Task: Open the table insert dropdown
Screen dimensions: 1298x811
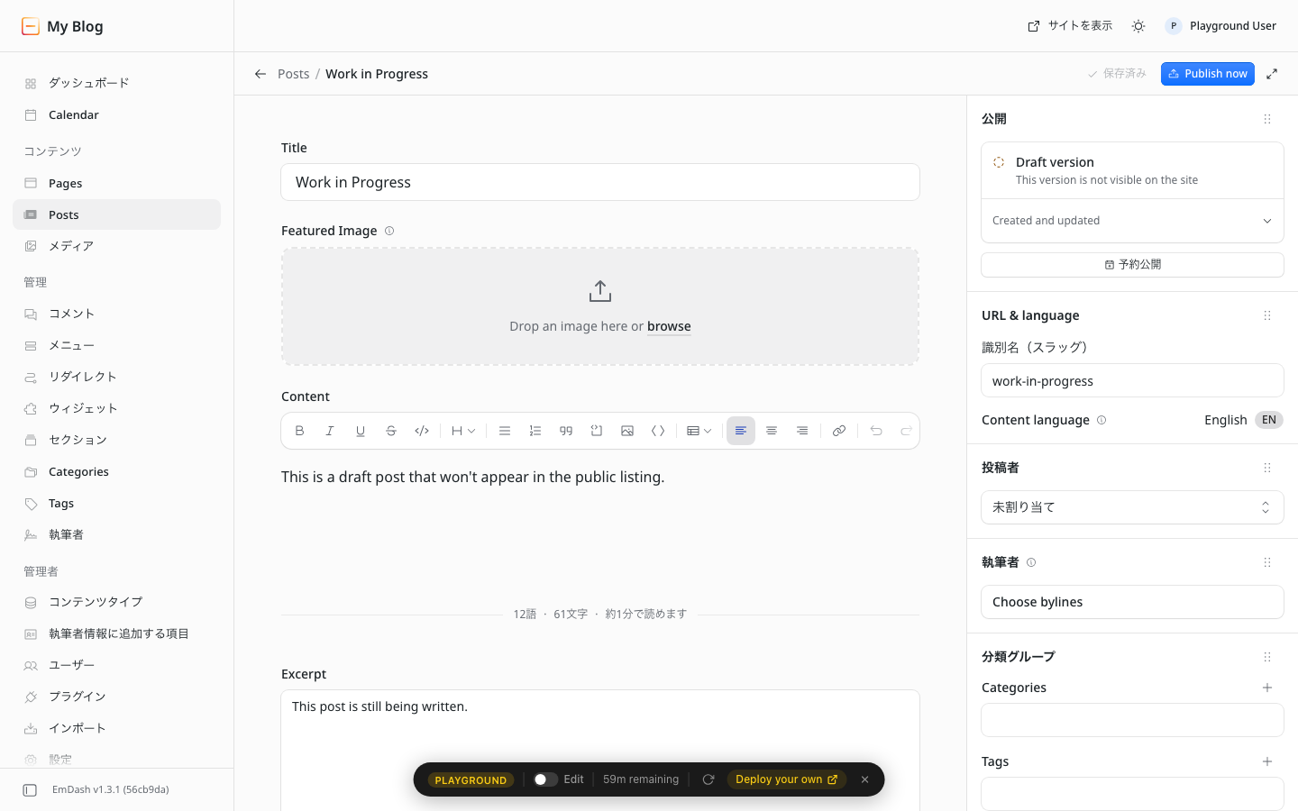Action: tap(699, 431)
